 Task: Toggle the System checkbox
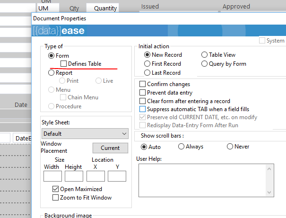point(262,41)
